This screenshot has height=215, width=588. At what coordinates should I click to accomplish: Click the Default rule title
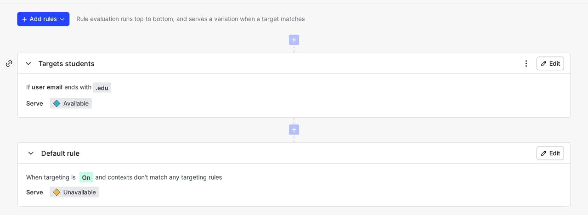point(60,153)
